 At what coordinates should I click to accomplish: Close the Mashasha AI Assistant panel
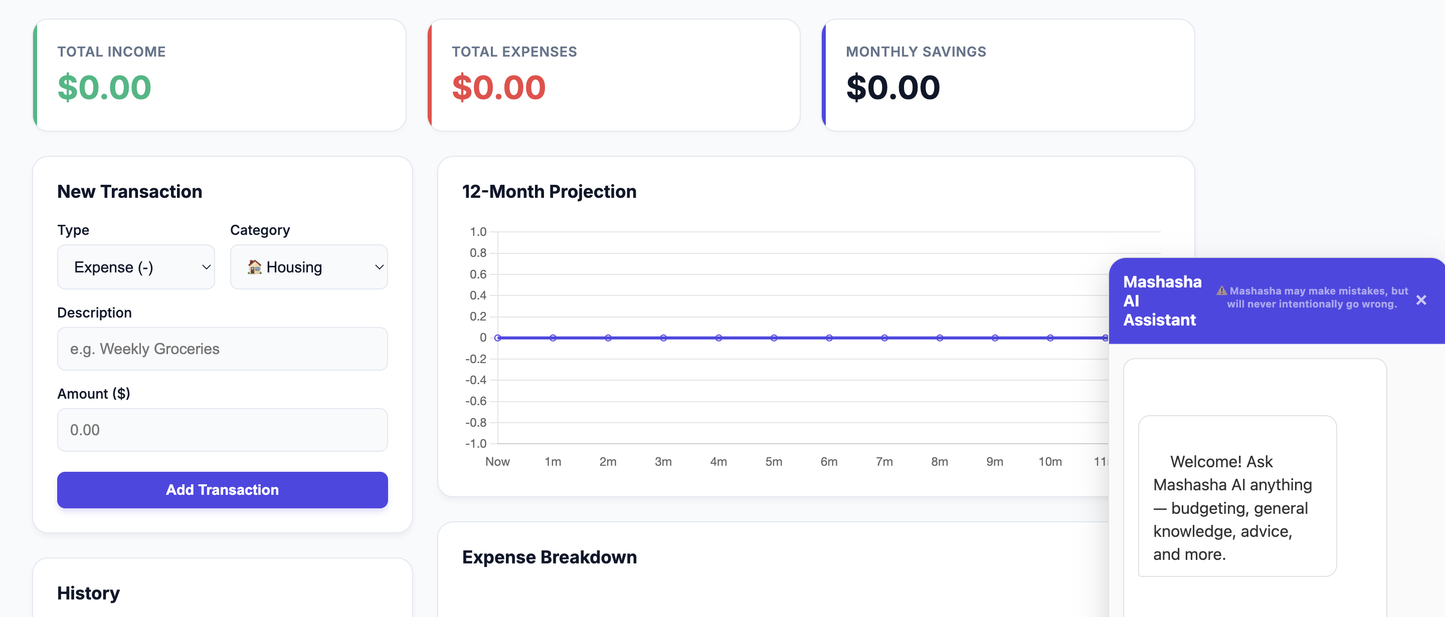1421,300
